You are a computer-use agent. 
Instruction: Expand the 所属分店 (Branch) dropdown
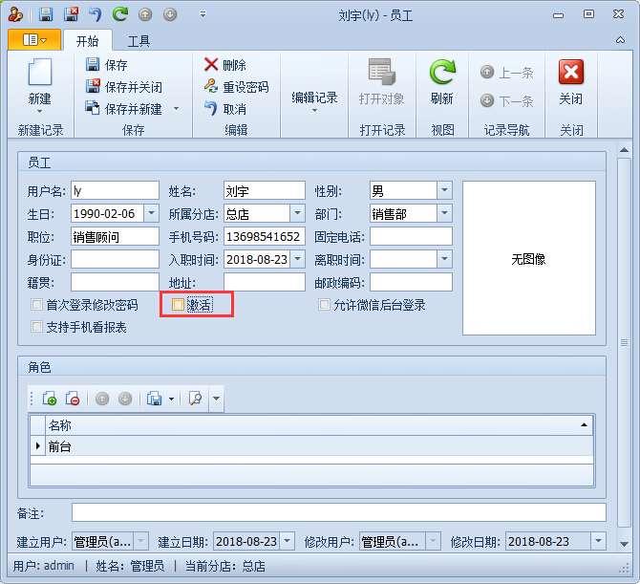pyautogui.click(x=297, y=213)
